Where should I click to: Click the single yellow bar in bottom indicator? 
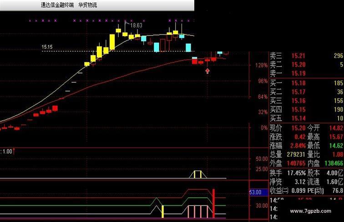(163, 212)
